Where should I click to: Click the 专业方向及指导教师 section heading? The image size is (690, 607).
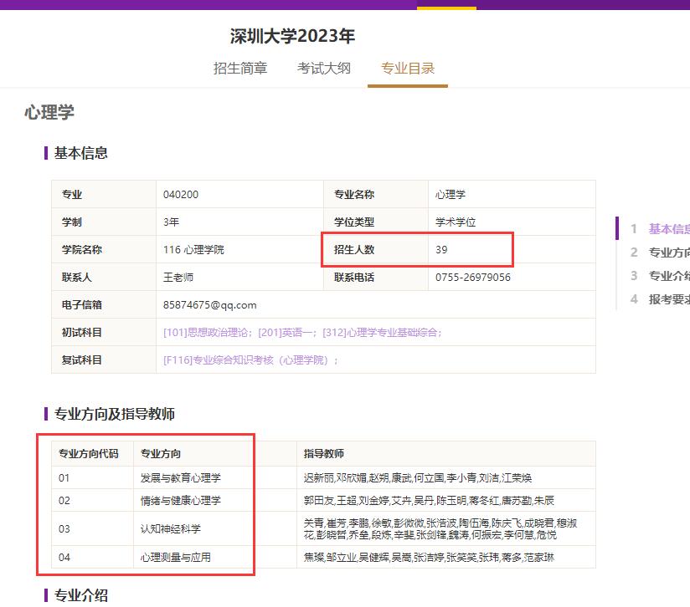[x=115, y=414]
